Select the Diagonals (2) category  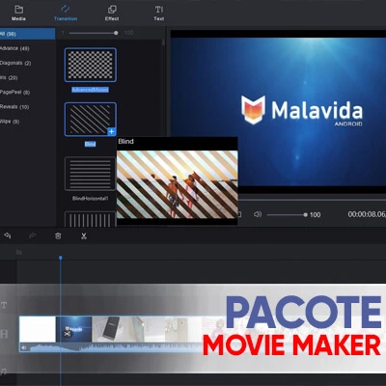[x=15, y=63]
